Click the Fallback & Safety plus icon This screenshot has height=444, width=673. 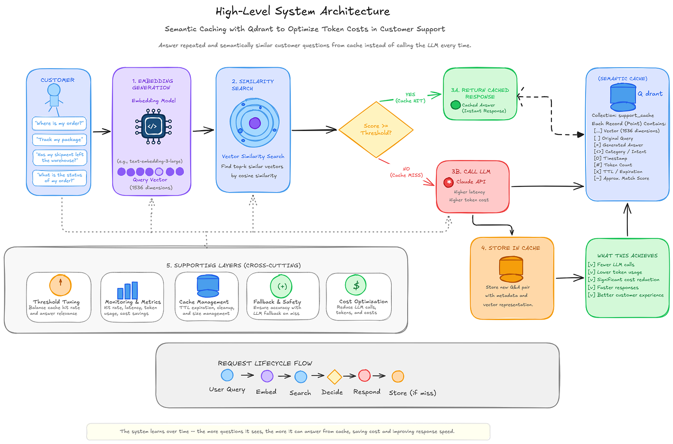tap(281, 286)
